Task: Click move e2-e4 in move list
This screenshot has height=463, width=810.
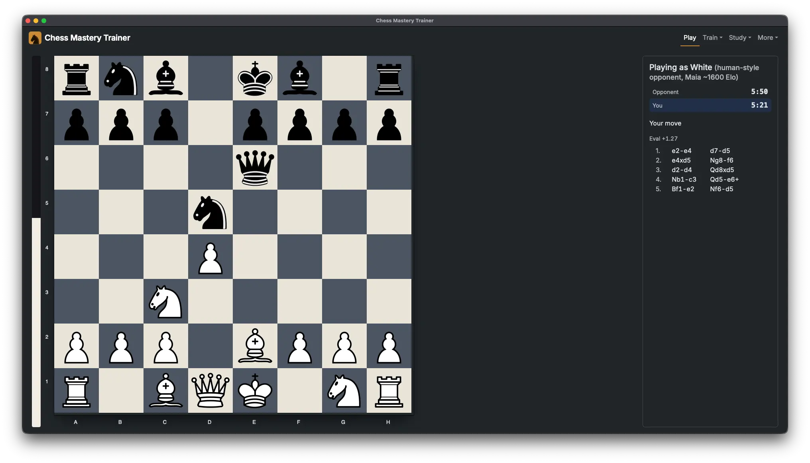Action: (x=681, y=151)
